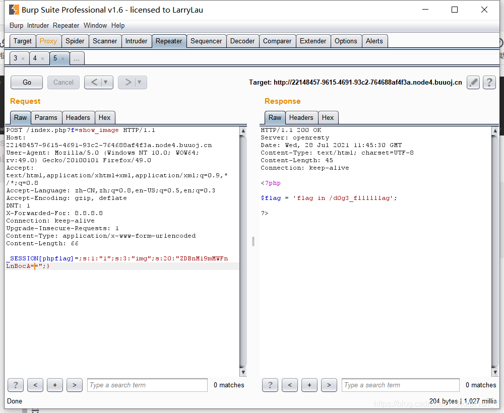The height and width of the screenshot is (413, 504).
Task: Click the response search help question icon
Action: (x=270, y=385)
